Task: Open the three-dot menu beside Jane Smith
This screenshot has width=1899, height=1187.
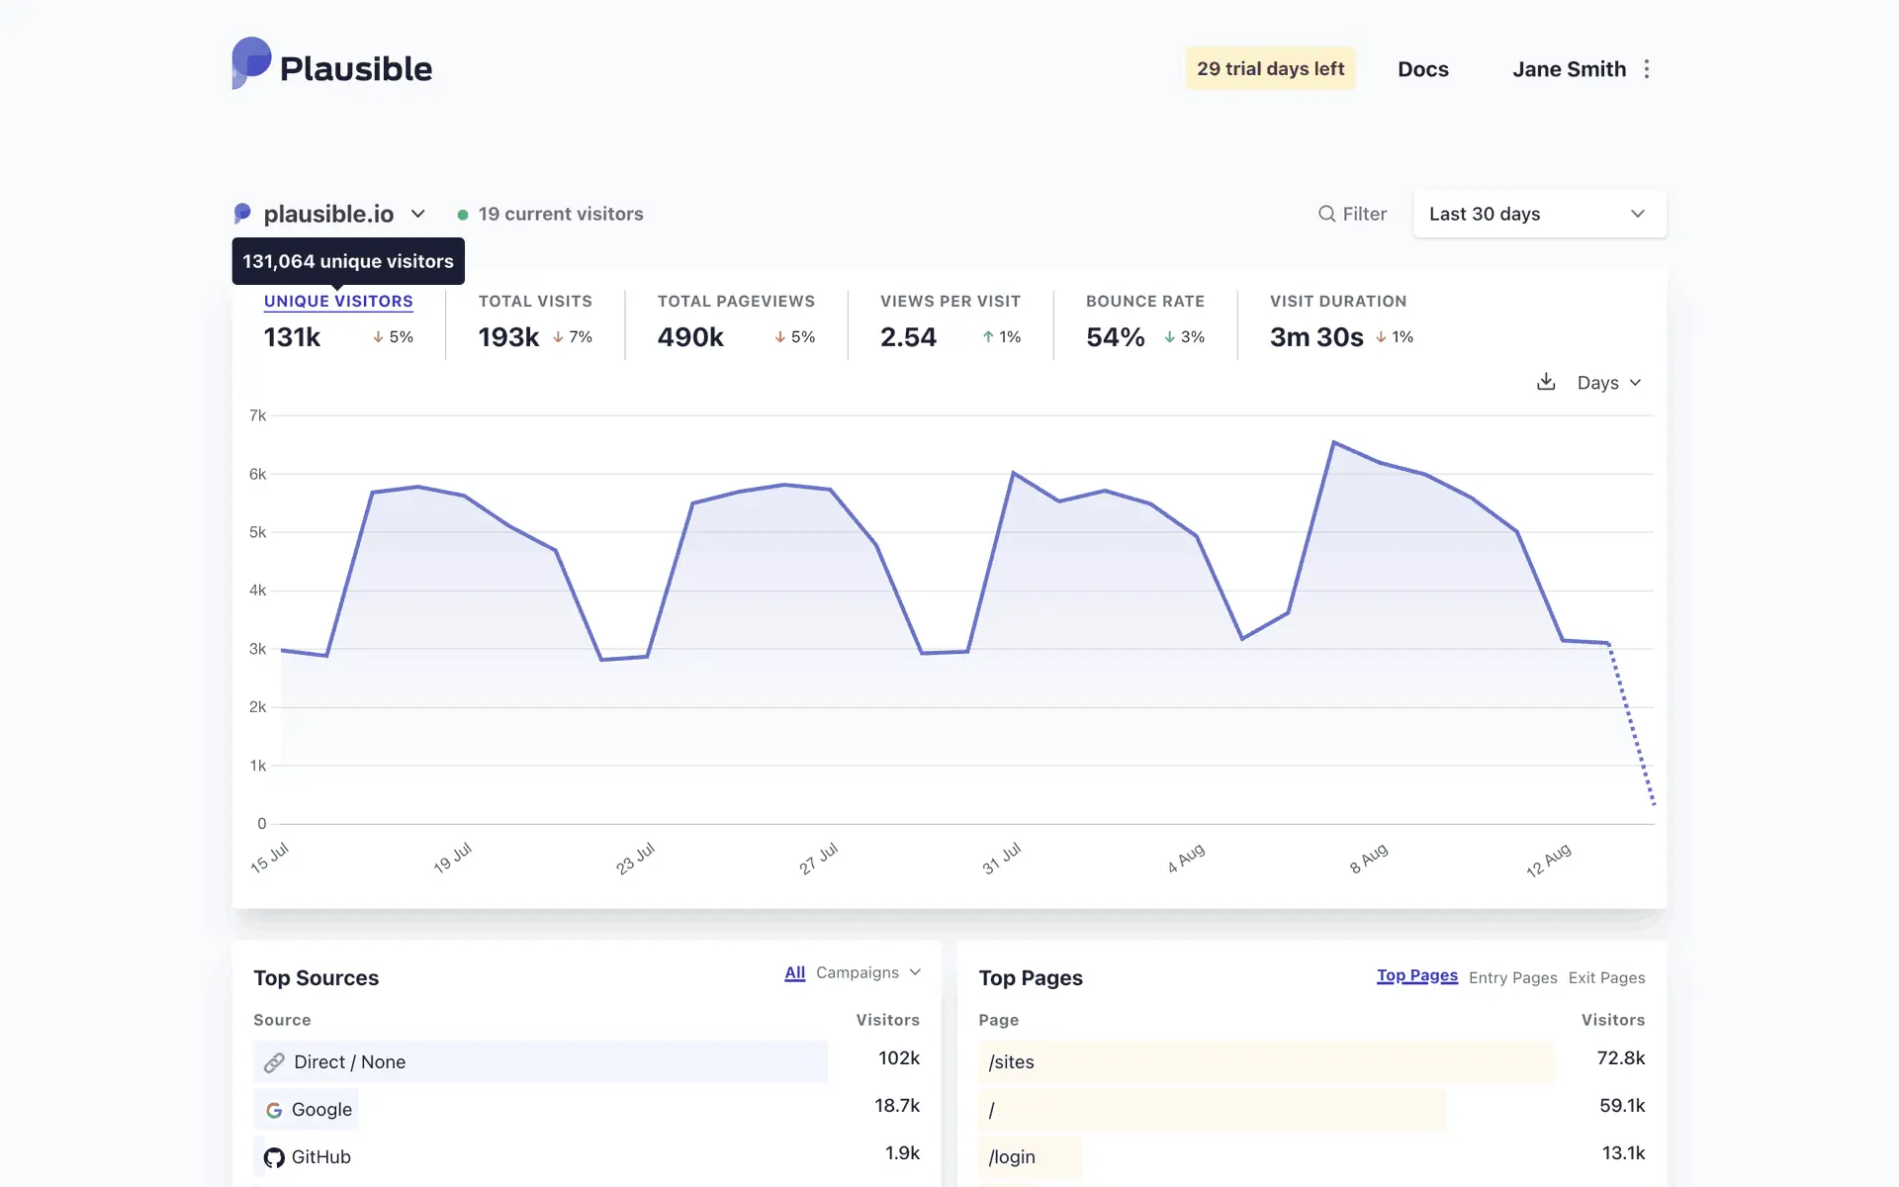Action: coord(1647,69)
